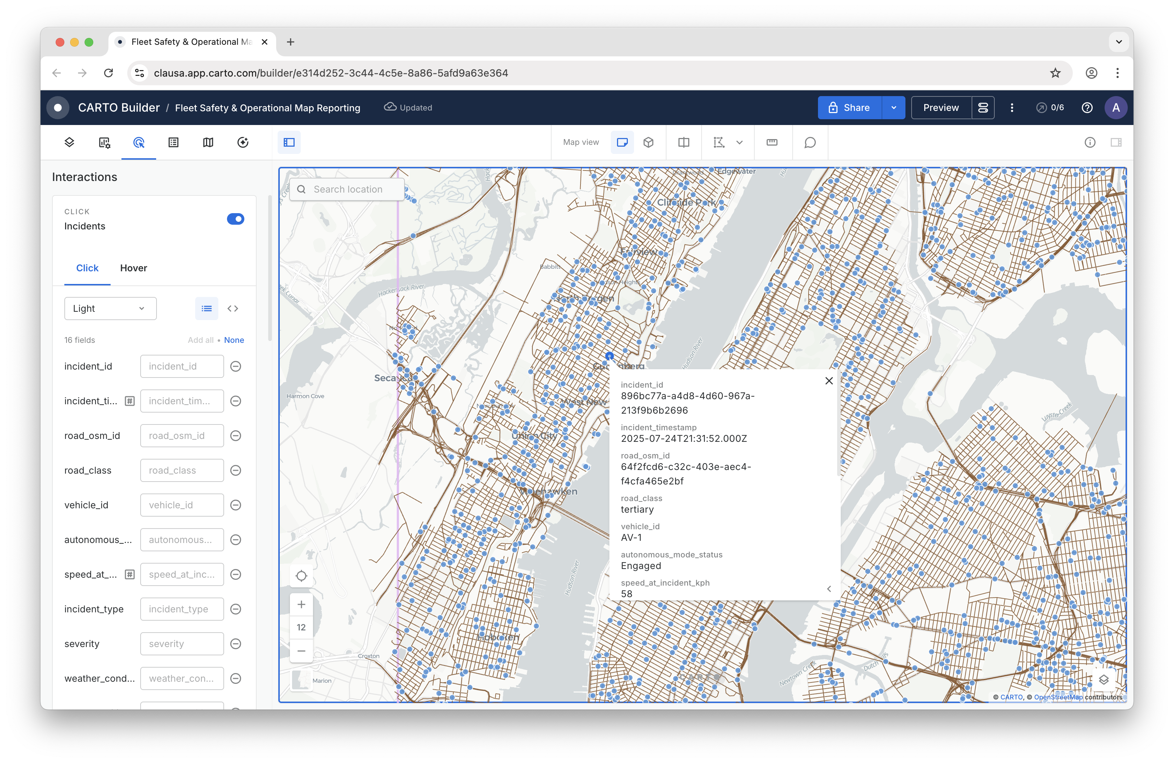Remove incident_id field from popup

[x=236, y=366]
